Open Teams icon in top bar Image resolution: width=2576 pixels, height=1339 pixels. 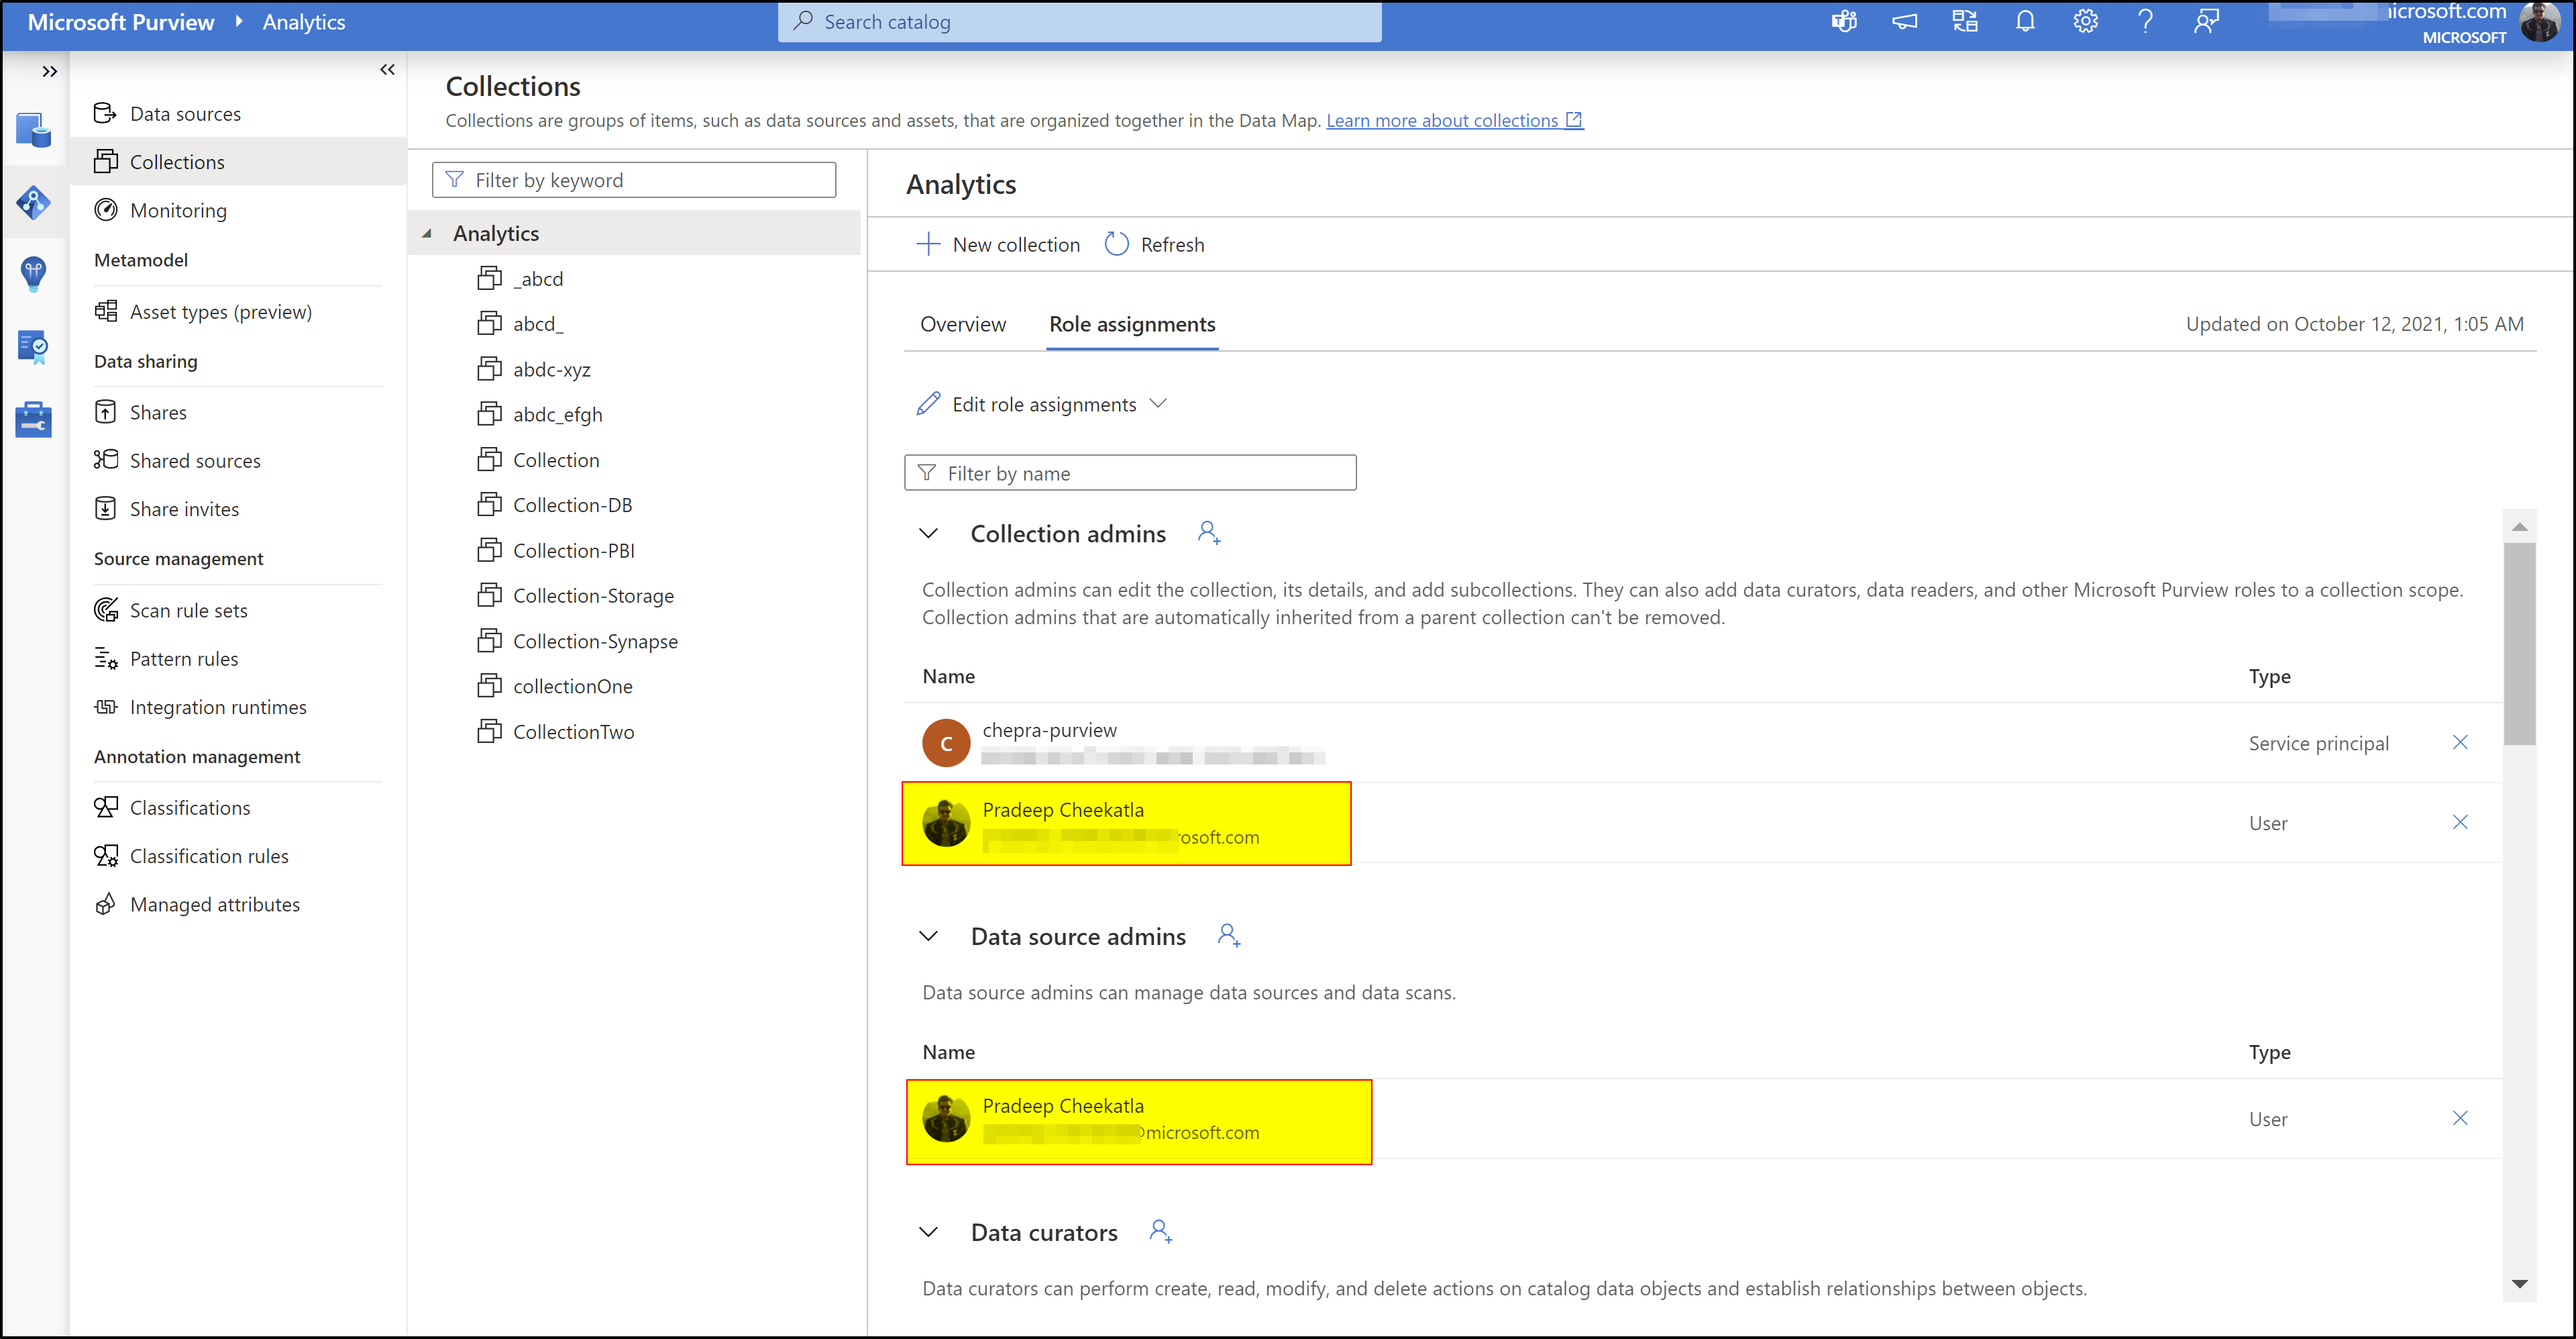1844,21
